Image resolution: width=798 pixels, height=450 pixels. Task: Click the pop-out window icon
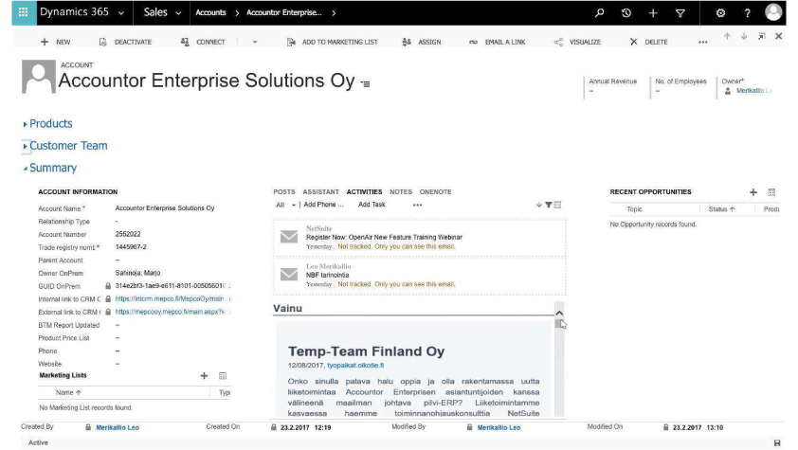click(761, 36)
